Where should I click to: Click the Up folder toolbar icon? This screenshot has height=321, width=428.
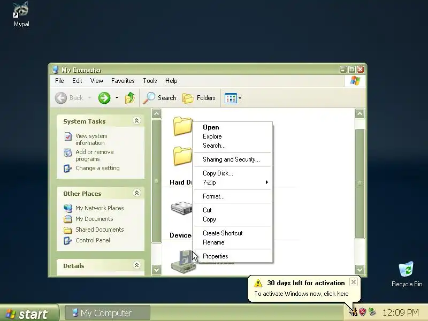pos(130,98)
